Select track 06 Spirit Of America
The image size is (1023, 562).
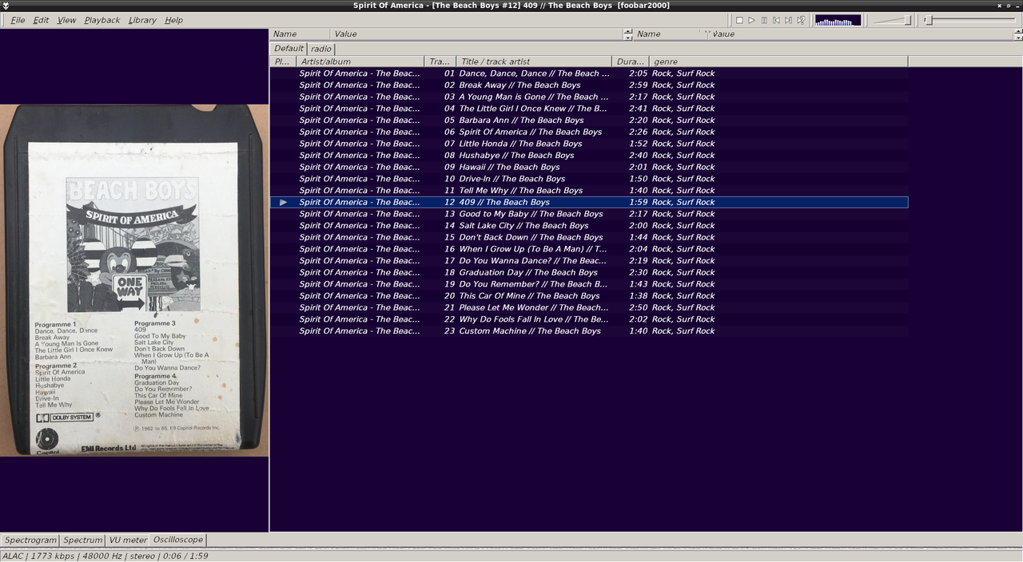click(x=589, y=132)
